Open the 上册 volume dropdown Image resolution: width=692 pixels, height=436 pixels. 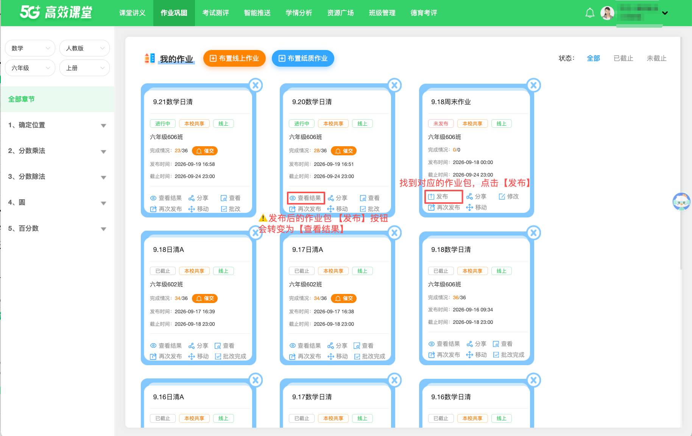pyautogui.click(x=85, y=68)
